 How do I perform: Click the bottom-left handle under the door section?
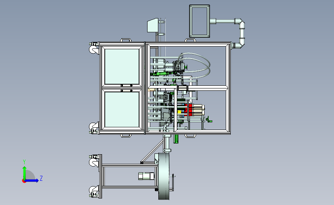click(126, 136)
